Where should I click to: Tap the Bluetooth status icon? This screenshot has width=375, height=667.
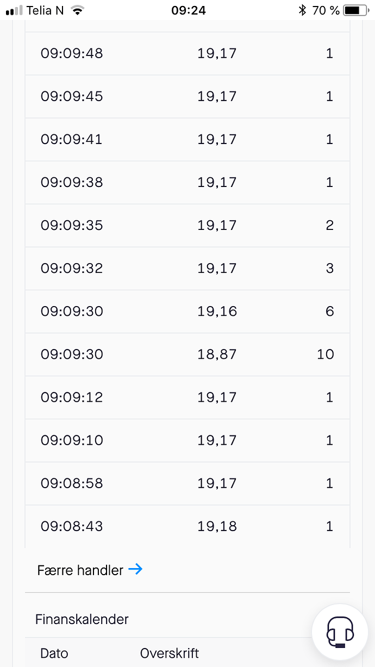click(x=302, y=10)
